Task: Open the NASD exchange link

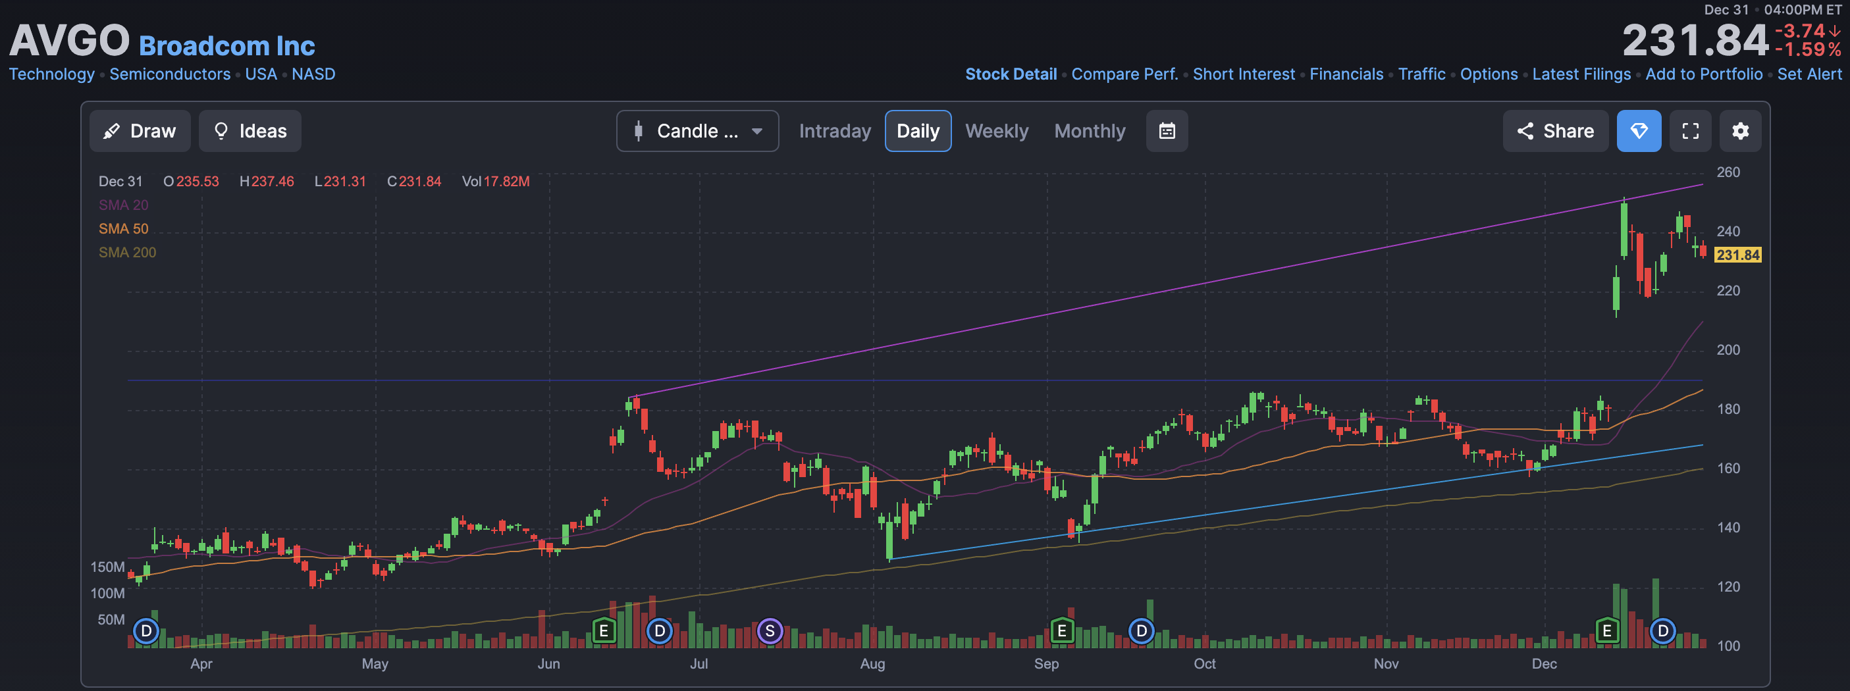Action: [x=314, y=74]
